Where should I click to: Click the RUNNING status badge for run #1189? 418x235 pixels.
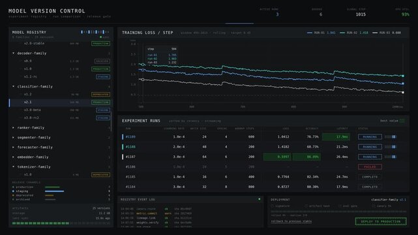(x=370, y=137)
